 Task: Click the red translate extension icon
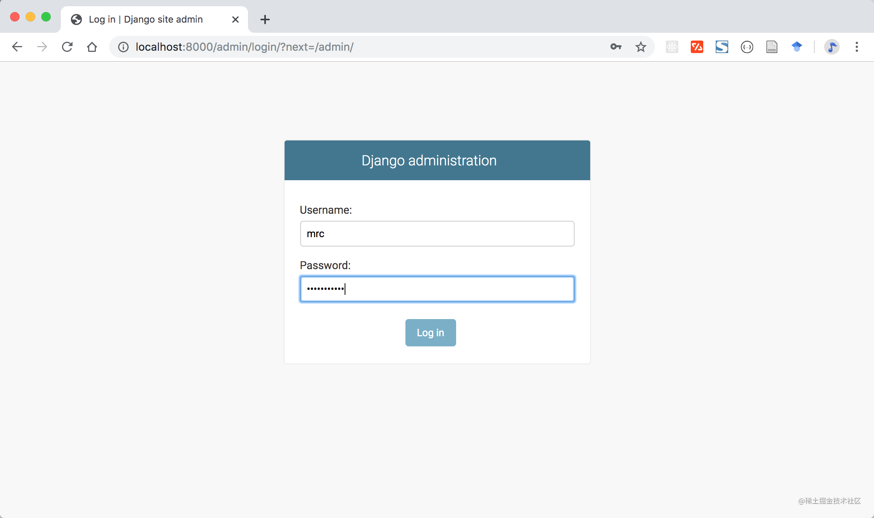click(697, 47)
